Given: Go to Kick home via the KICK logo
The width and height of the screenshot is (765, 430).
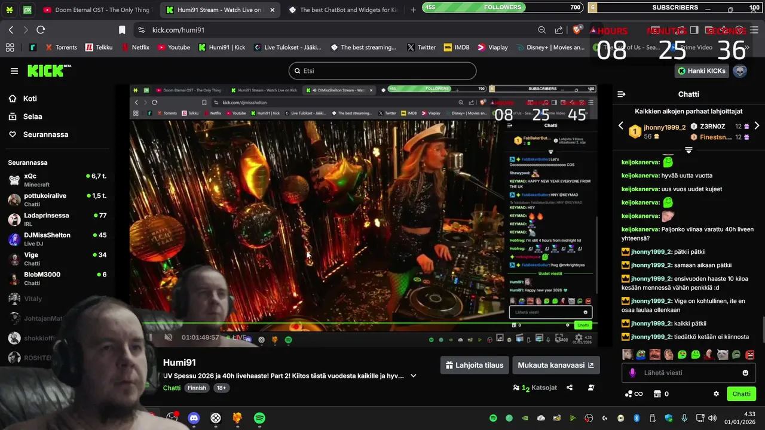Looking at the screenshot, I should pos(49,70).
